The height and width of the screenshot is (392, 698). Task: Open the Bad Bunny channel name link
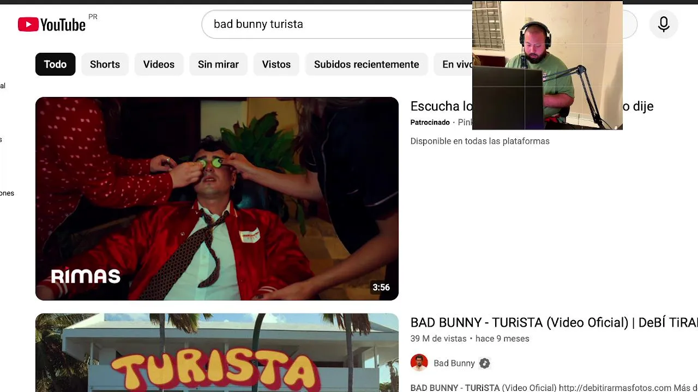coord(454,363)
